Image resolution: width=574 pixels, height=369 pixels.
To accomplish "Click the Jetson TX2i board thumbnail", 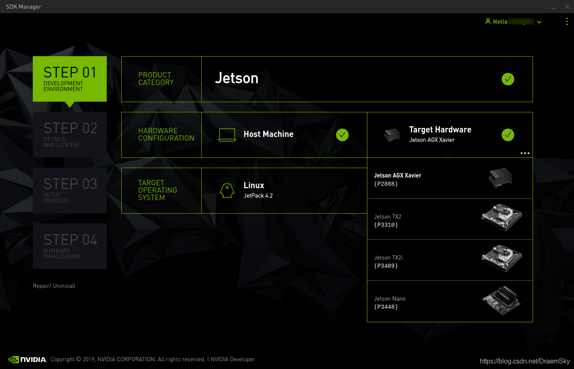I will click(502, 258).
